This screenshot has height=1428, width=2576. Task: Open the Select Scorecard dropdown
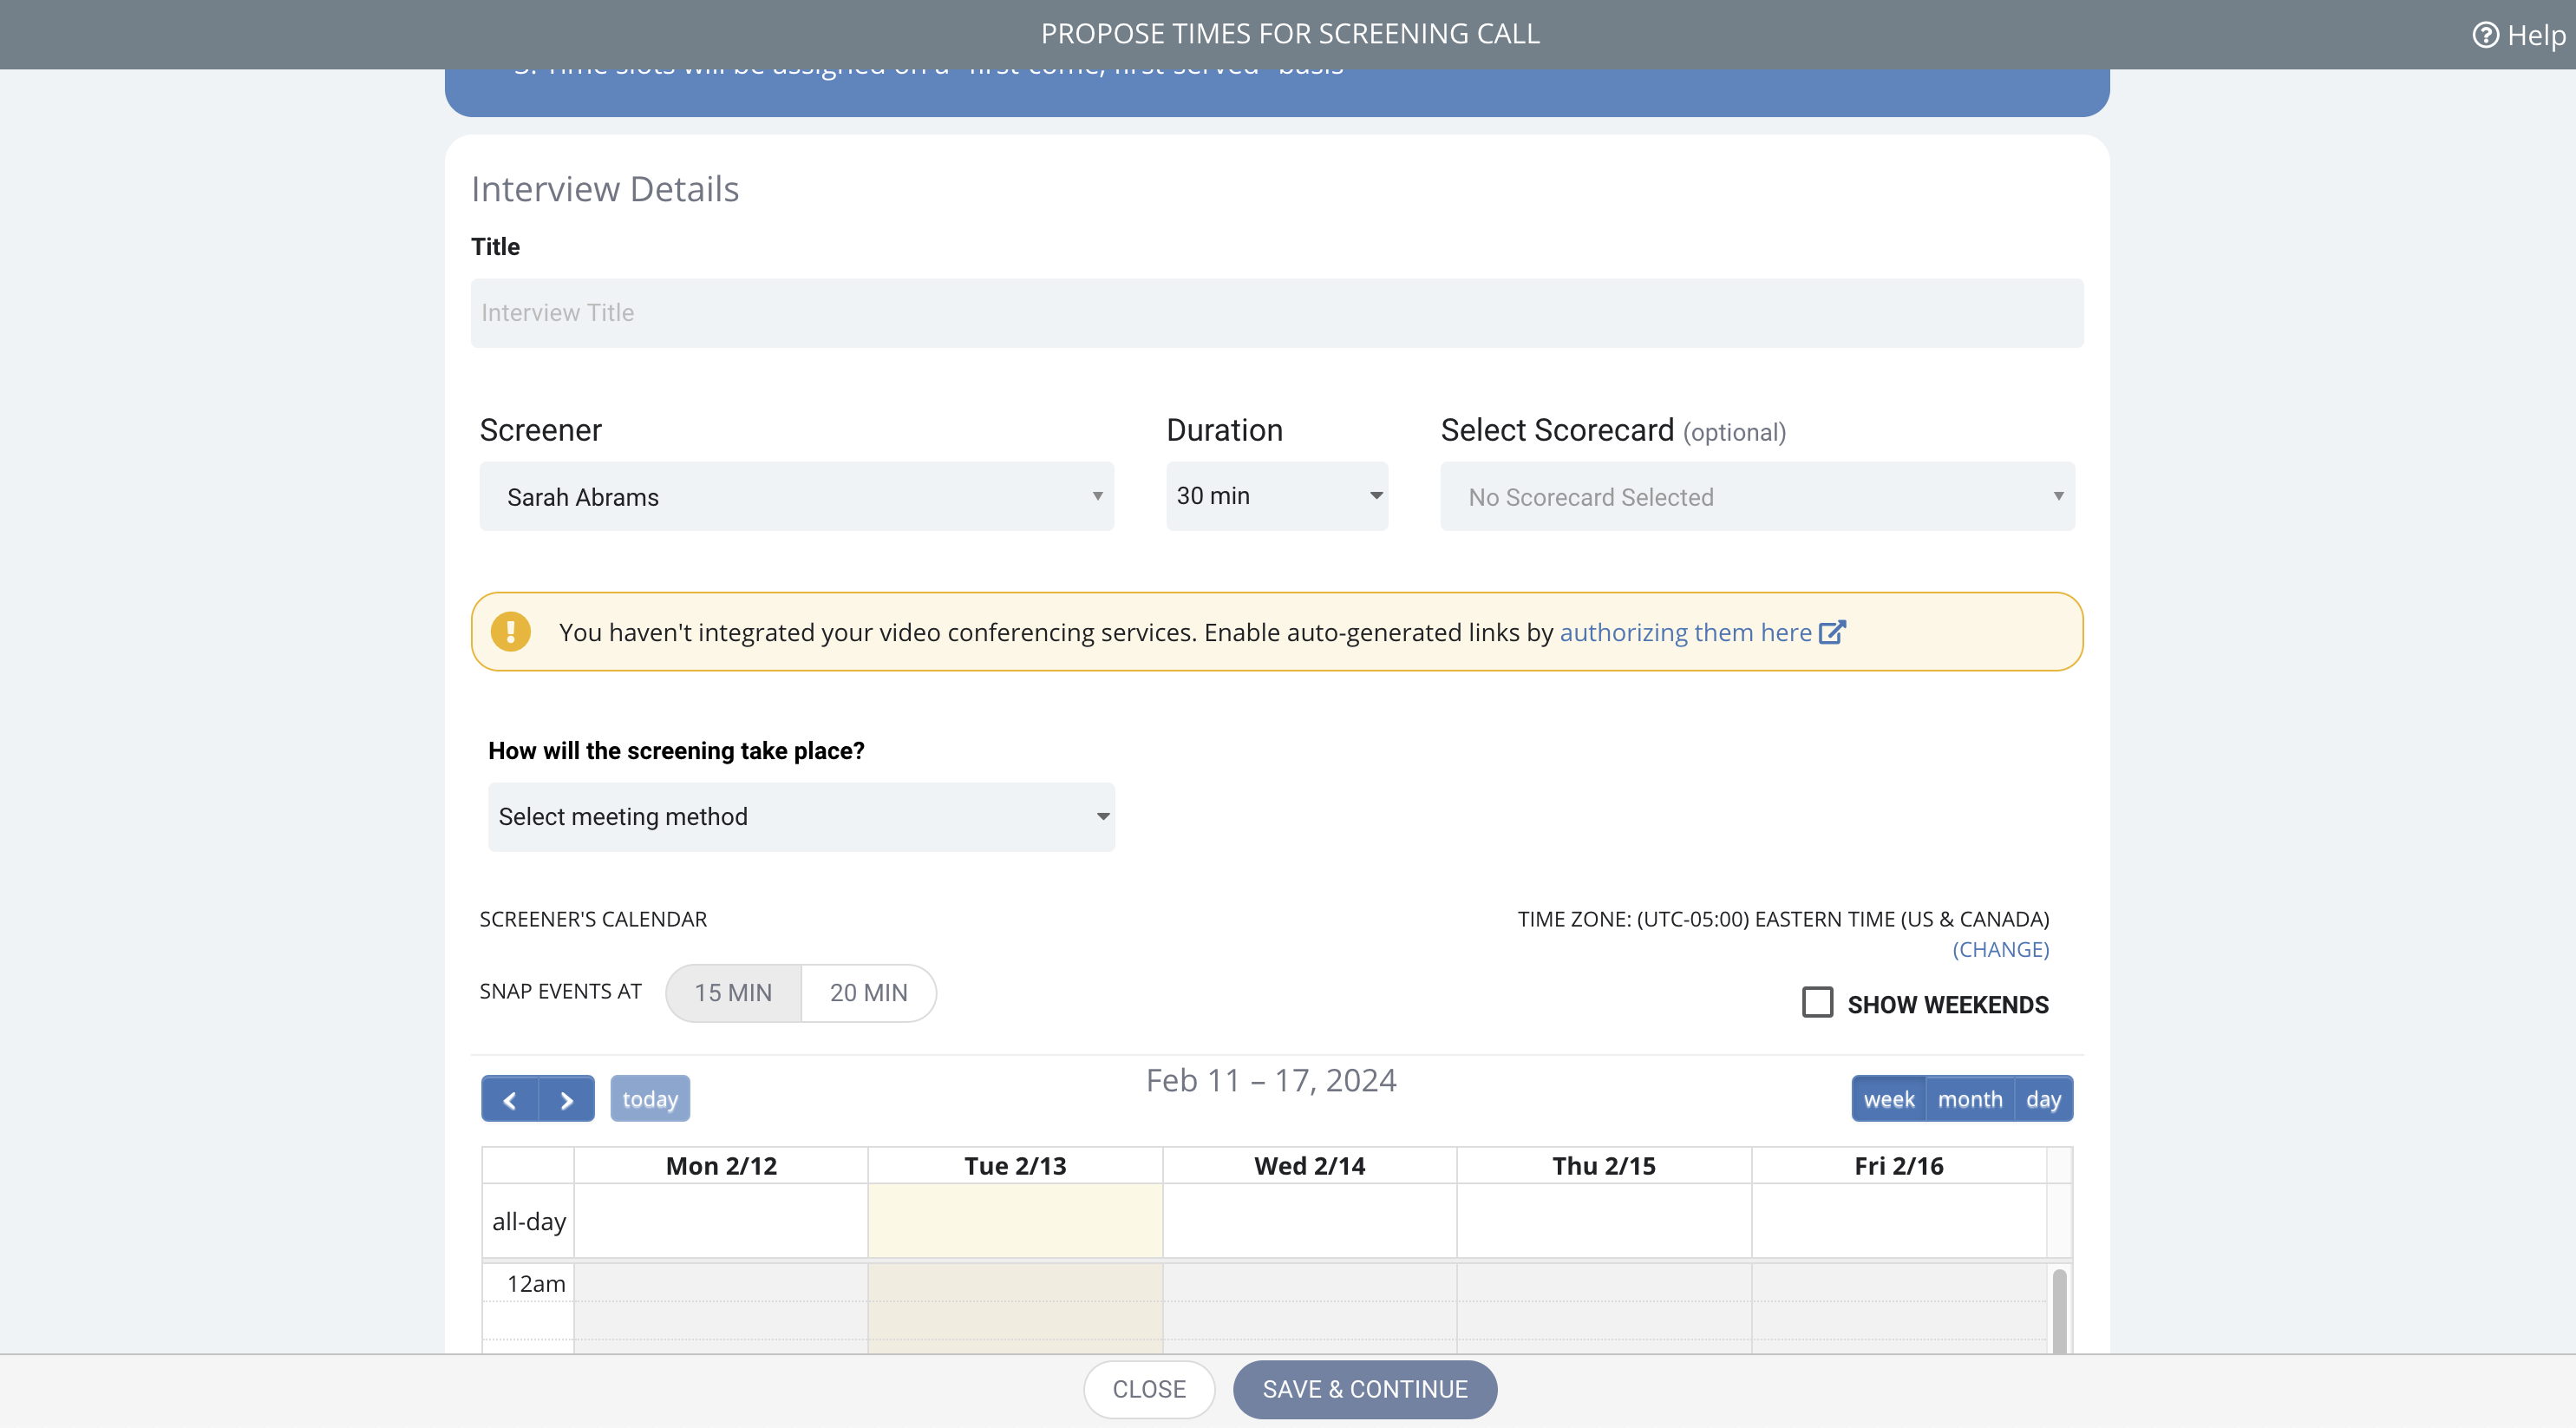click(1757, 496)
